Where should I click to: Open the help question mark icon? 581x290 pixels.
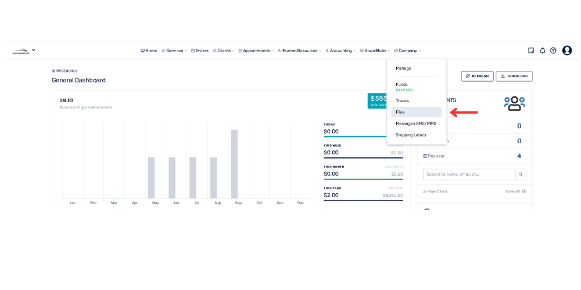(x=553, y=50)
